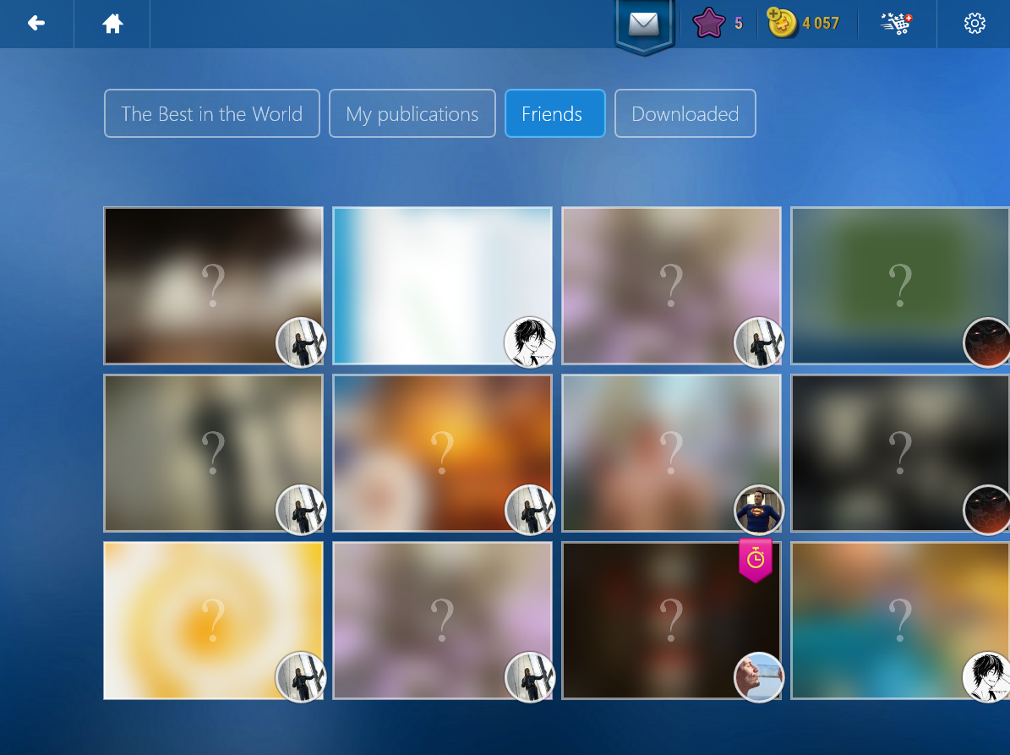Go back using the left arrow icon
This screenshot has height=755, width=1010.
click(x=36, y=24)
